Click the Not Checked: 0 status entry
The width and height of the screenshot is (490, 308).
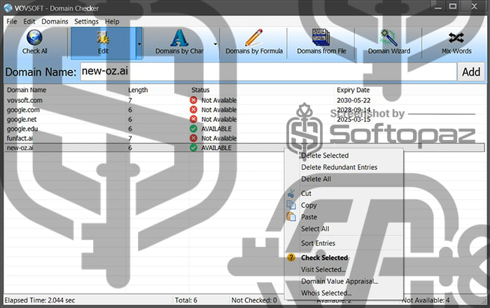click(254, 300)
